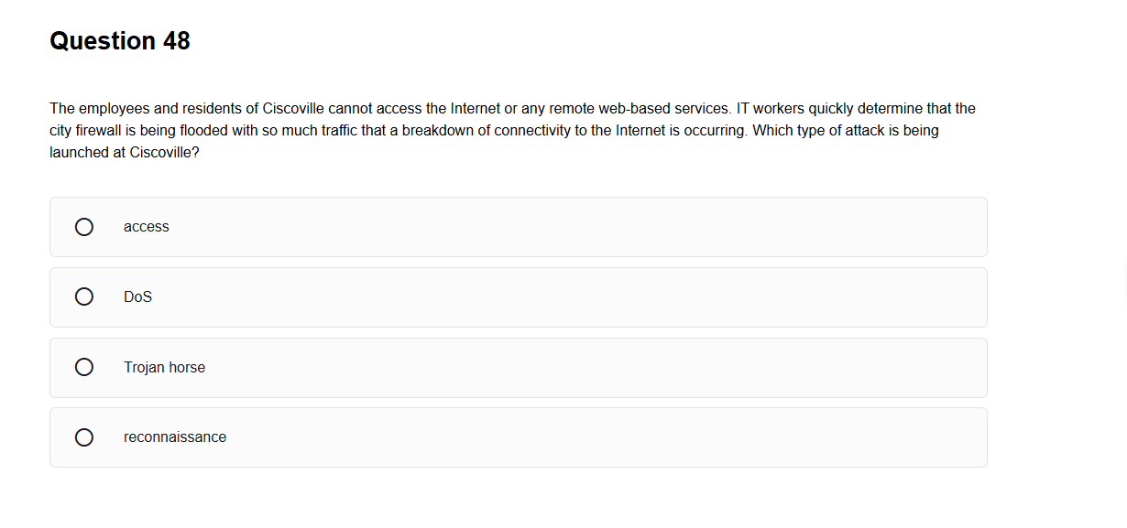Select the "access" radio button
Screen dimensions: 1127x528
tap(83, 227)
